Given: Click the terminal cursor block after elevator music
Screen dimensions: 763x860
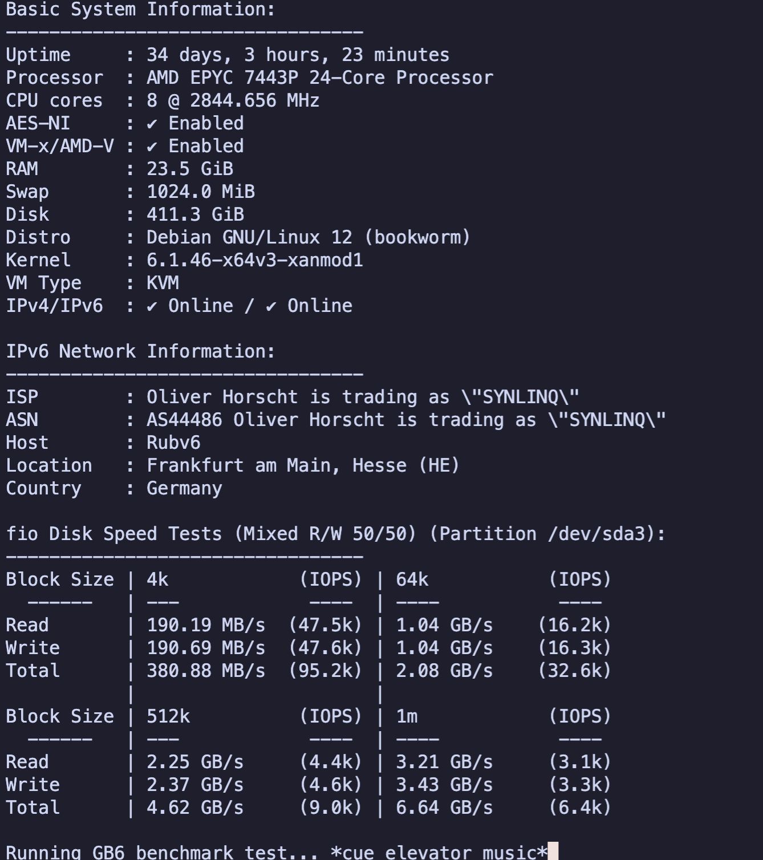Looking at the screenshot, I should point(553,851).
